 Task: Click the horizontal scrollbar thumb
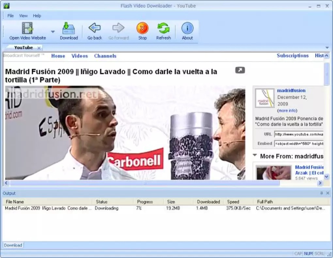click(145, 183)
